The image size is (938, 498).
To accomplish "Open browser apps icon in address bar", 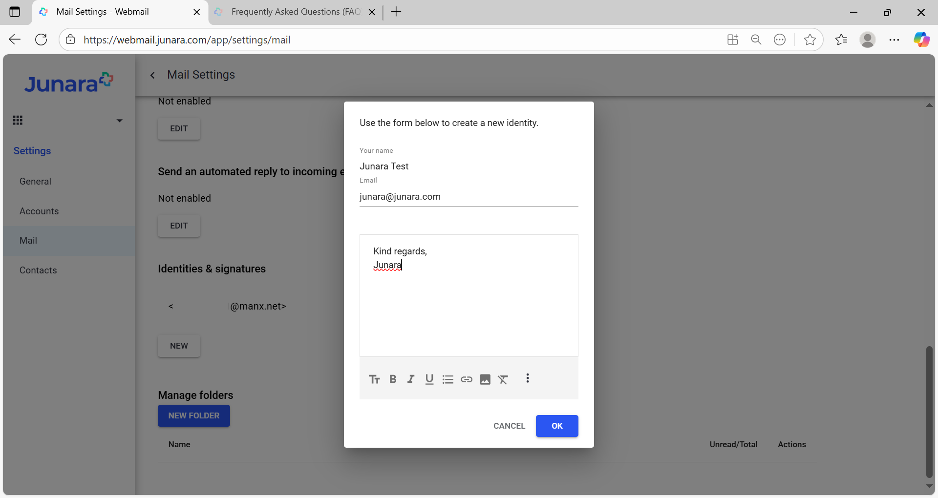I will tap(732, 40).
